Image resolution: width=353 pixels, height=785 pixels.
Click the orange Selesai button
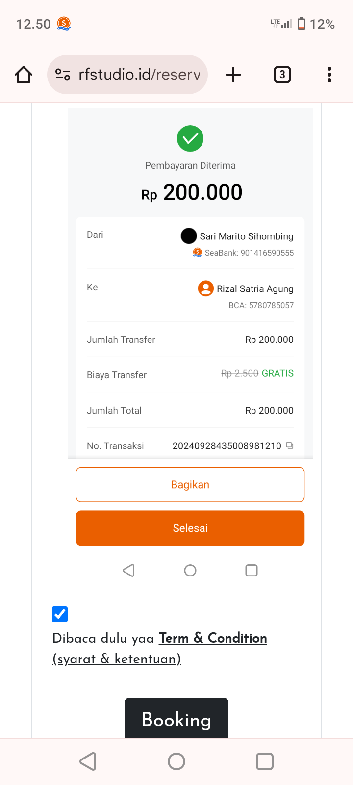(x=190, y=528)
